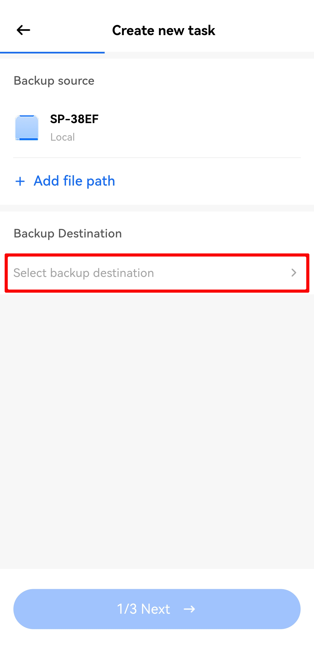Click the divider line below SP-38EF
The image size is (314, 671).
157,157
